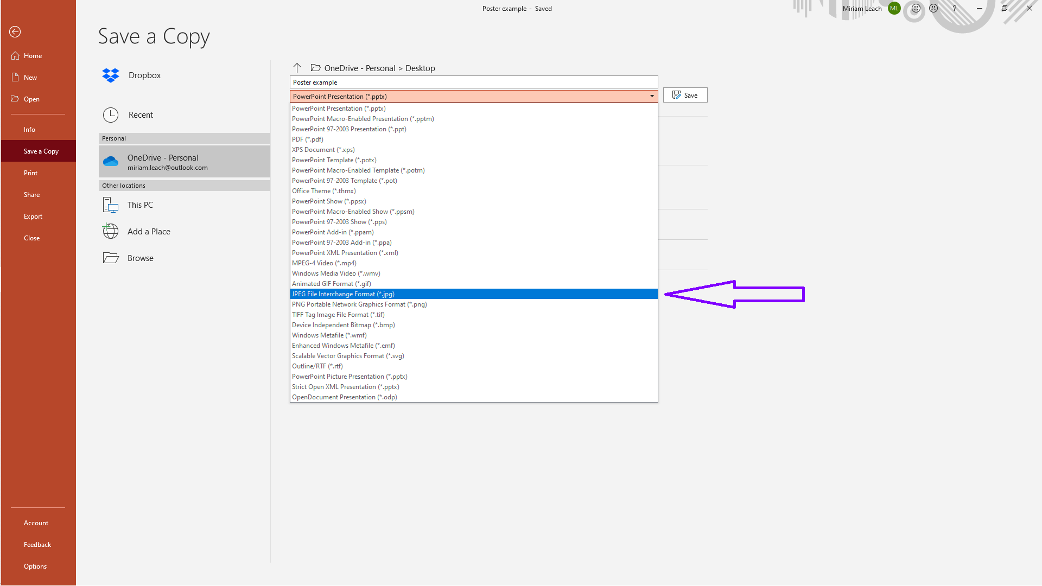
Task: Choose Outline/RTF (*.rtf)
Action: 474,366
